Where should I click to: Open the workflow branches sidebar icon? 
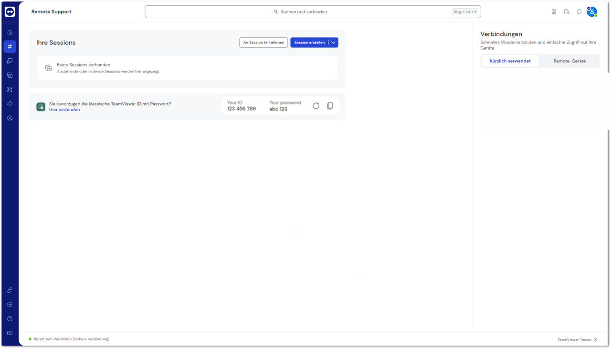coord(10,89)
